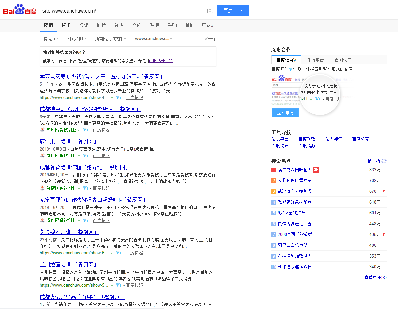Open the 百度分享 tool link
The width and height of the screenshot is (398, 309).
pos(361,139)
